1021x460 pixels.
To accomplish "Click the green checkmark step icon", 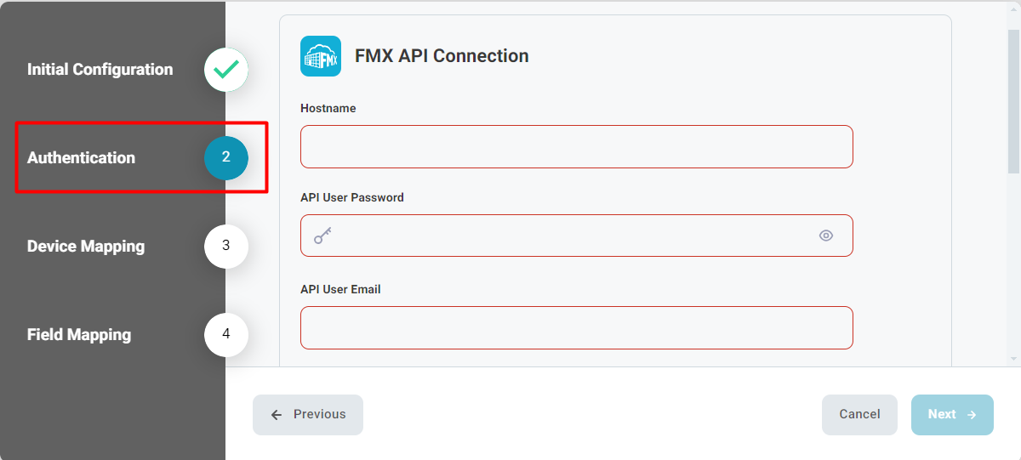I will (x=225, y=70).
